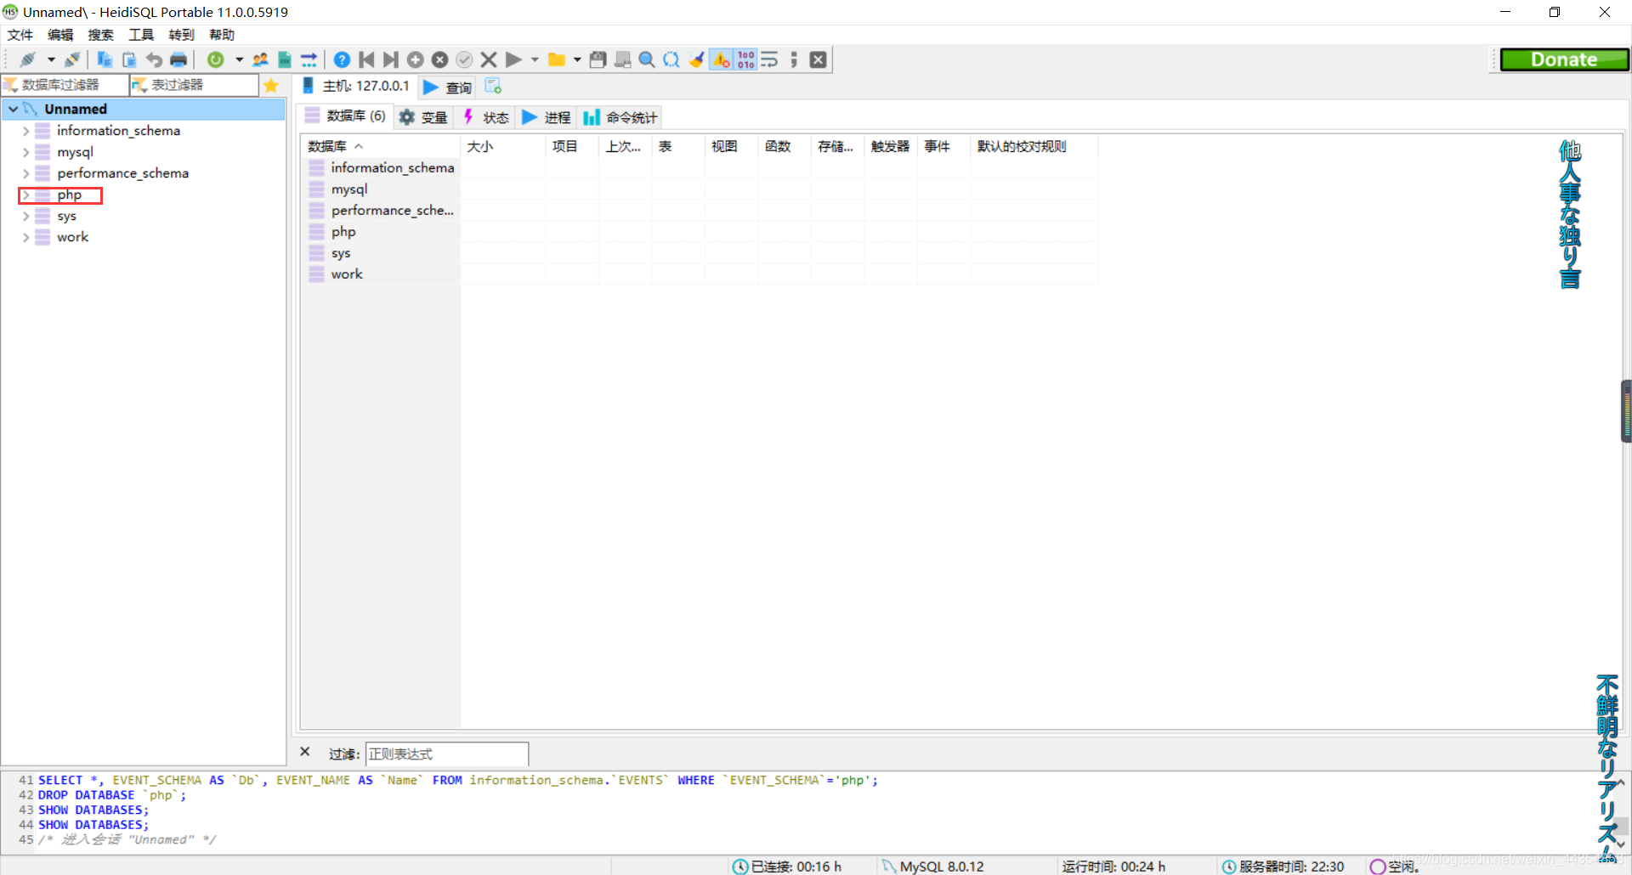1632x875 pixels.
Task: Click the save snippet icon
Action: point(623,59)
